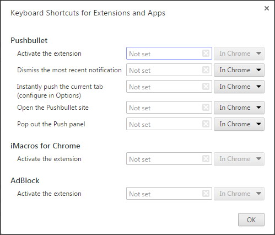Open scope dropdown for Instantly push current tab
Image resolution: width=275 pixels, height=235 pixels.
pyautogui.click(x=239, y=87)
